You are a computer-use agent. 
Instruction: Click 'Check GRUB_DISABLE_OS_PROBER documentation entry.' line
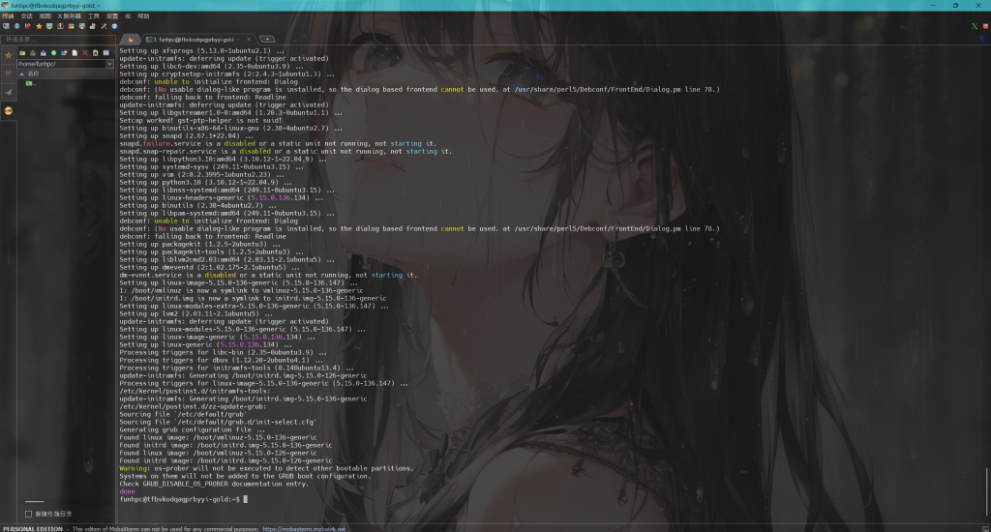[x=214, y=484]
